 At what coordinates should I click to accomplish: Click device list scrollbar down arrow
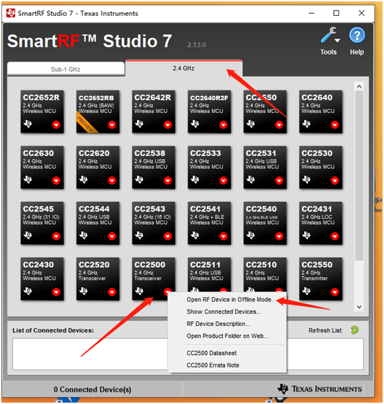pos(359,307)
